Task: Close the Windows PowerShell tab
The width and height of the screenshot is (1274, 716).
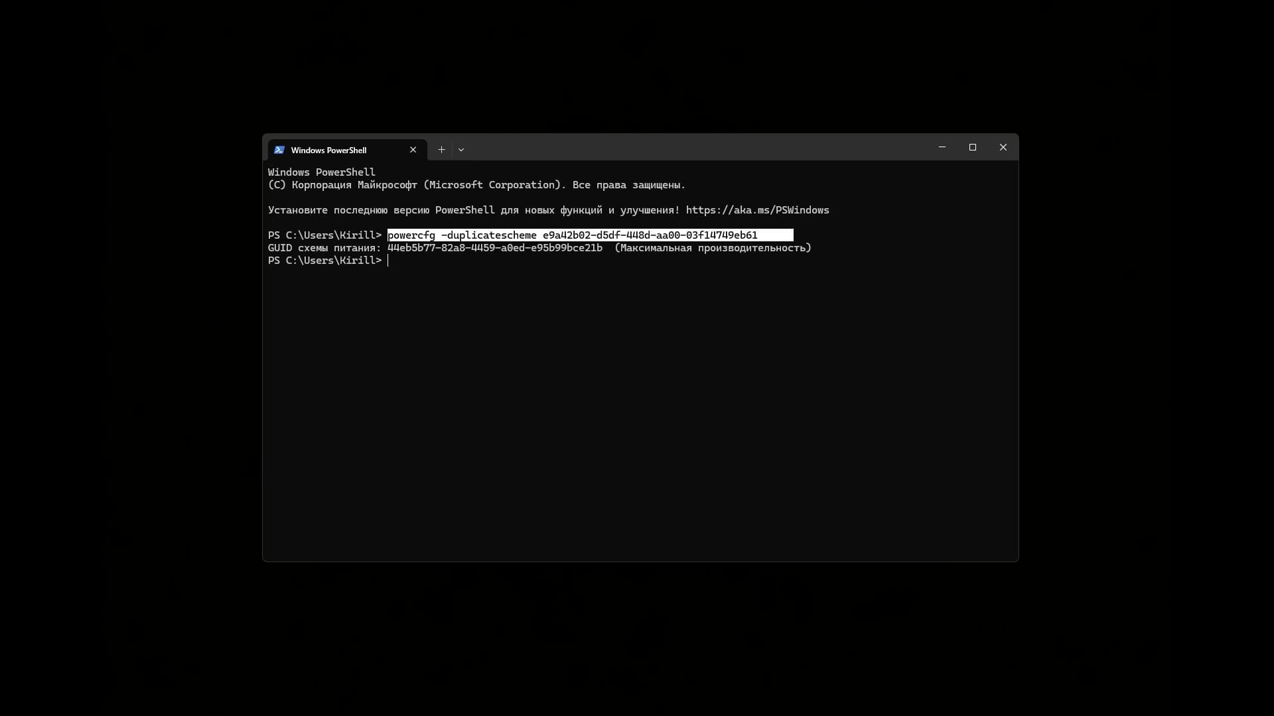Action: 413,150
